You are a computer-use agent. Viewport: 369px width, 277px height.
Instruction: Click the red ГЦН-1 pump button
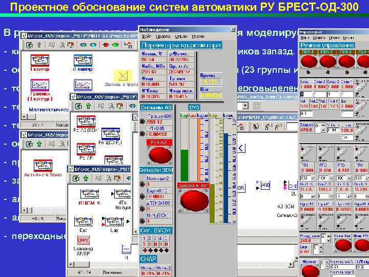[x=309, y=62]
